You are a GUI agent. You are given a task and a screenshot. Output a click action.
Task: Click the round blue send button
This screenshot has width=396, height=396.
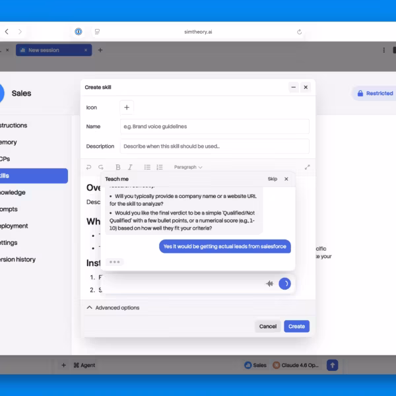284,284
